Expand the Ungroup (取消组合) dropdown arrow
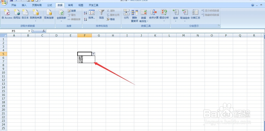 click(185, 21)
